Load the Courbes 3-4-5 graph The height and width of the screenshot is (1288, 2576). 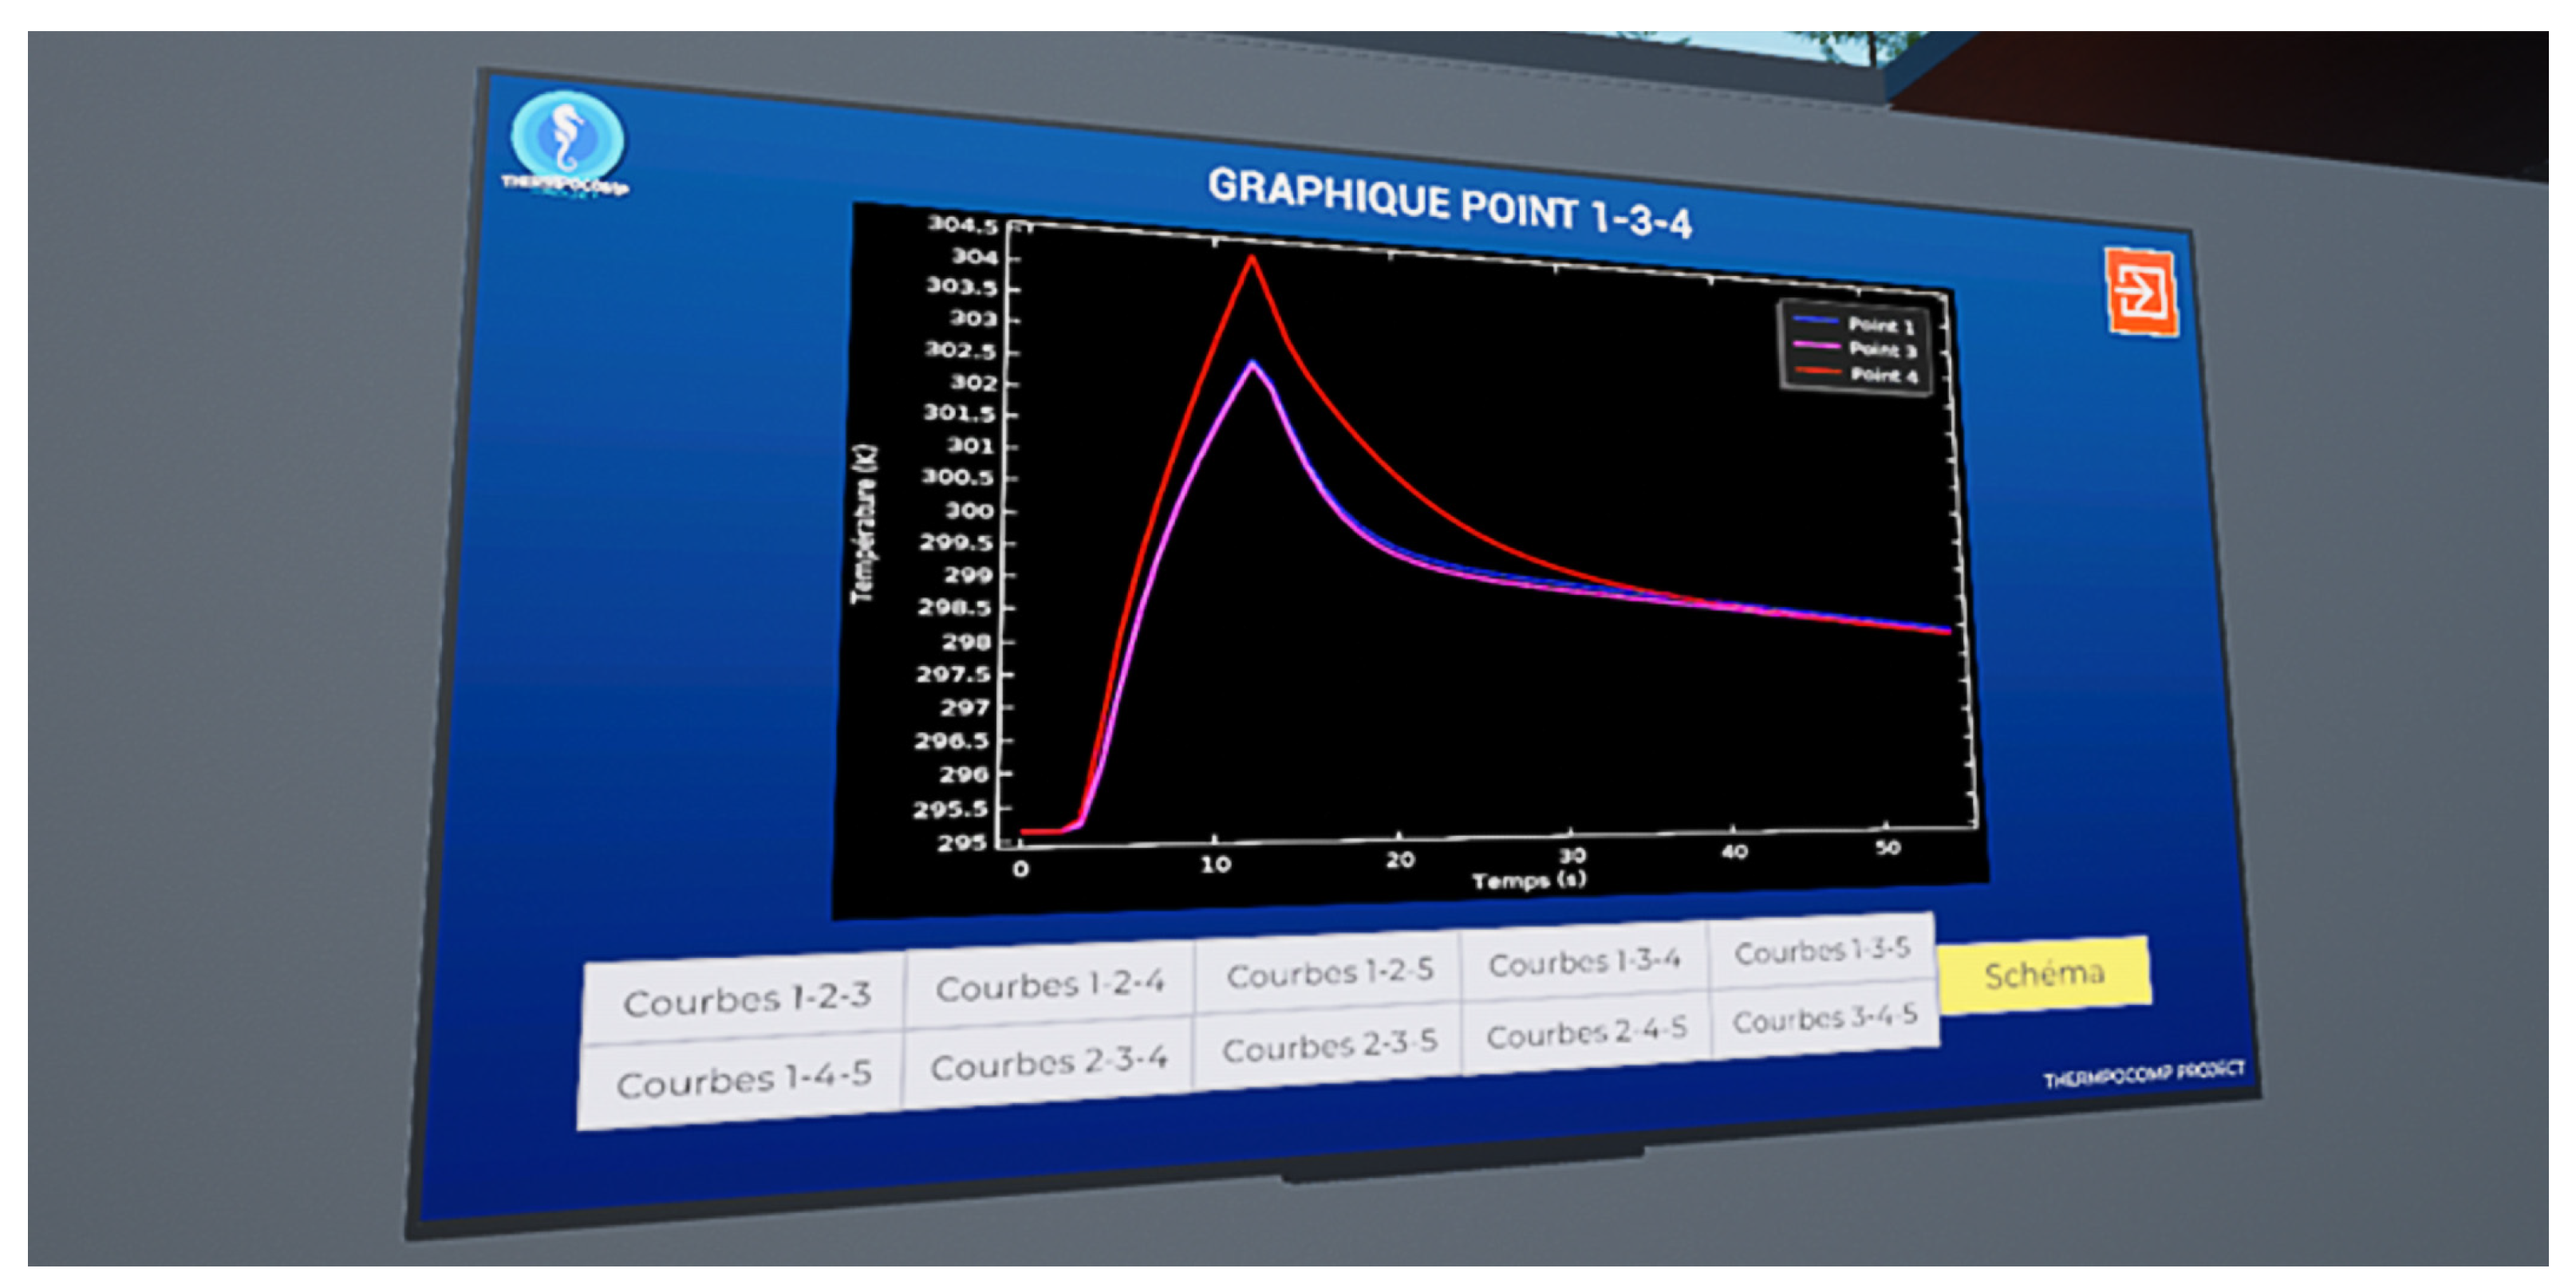[1824, 1019]
